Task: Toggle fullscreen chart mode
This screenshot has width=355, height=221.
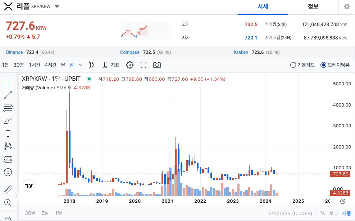Action: point(144,65)
